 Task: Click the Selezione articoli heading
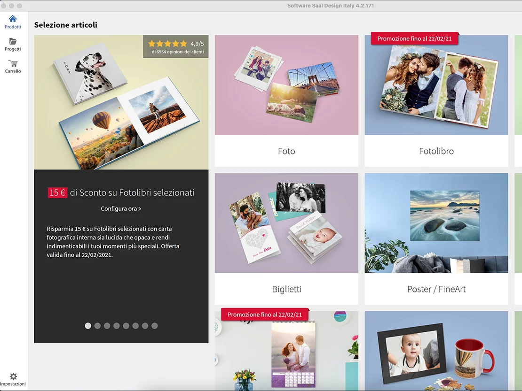point(65,25)
